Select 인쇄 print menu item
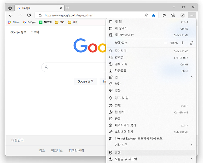 click(x=151, y=106)
